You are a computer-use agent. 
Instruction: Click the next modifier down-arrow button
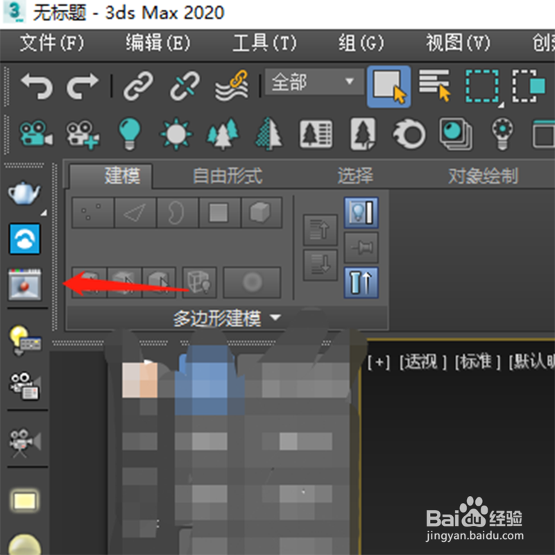click(x=321, y=265)
